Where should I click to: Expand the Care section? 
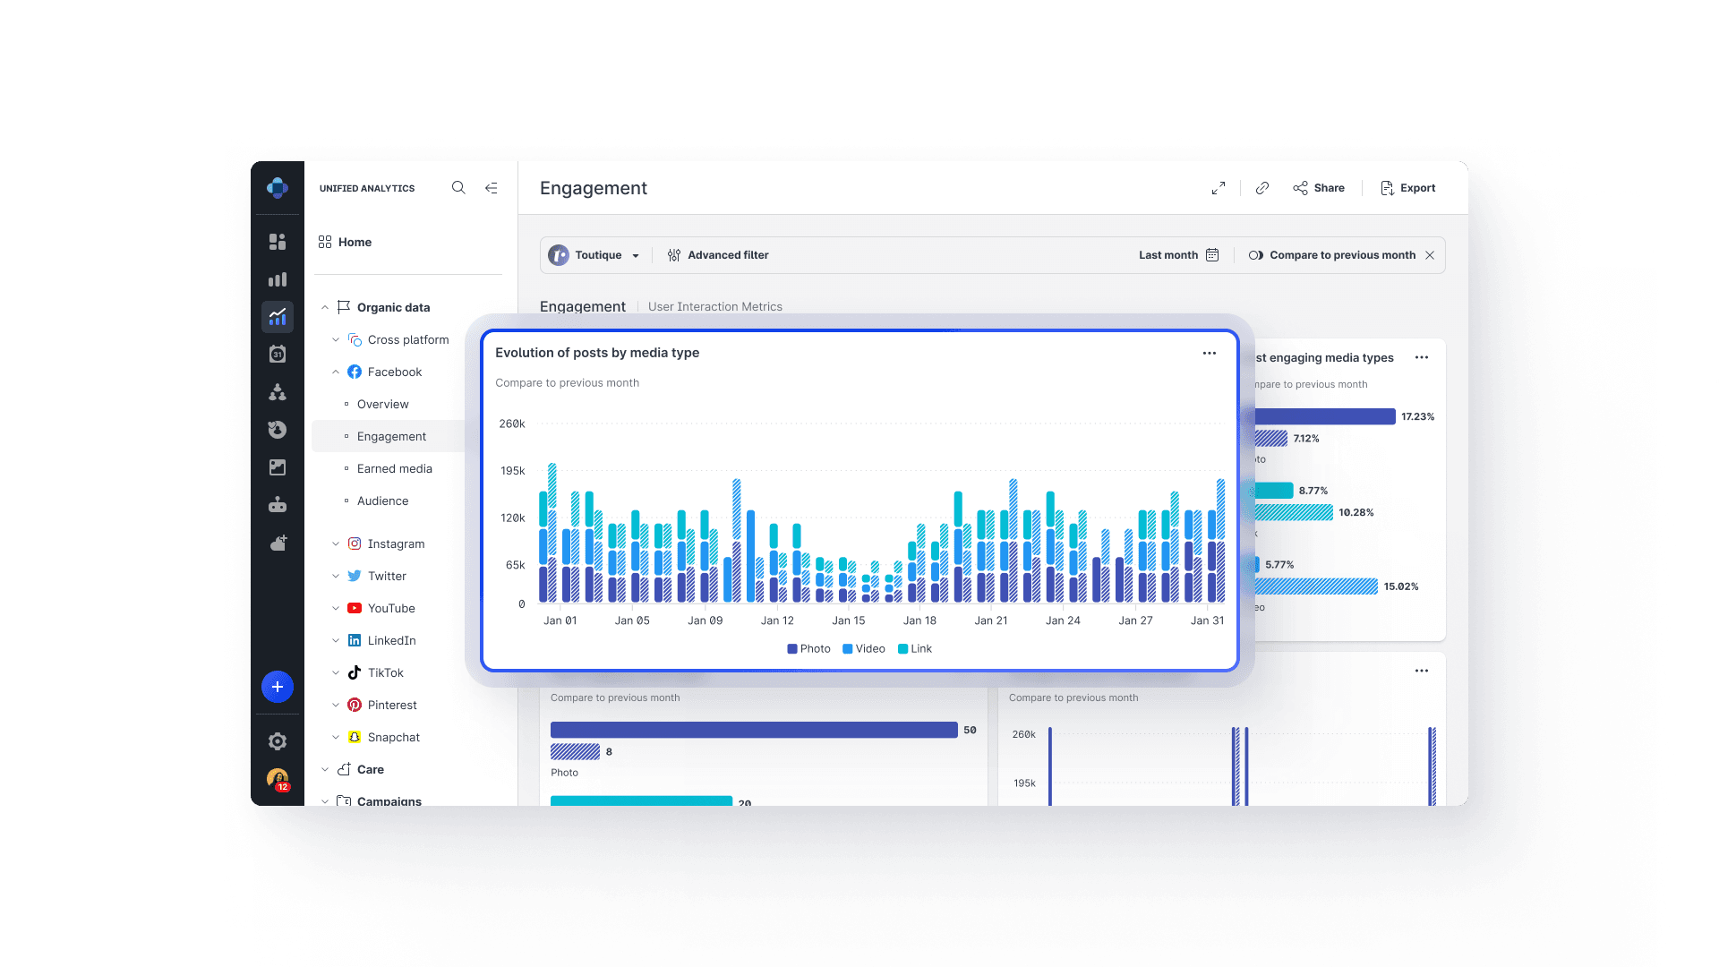click(325, 769)
